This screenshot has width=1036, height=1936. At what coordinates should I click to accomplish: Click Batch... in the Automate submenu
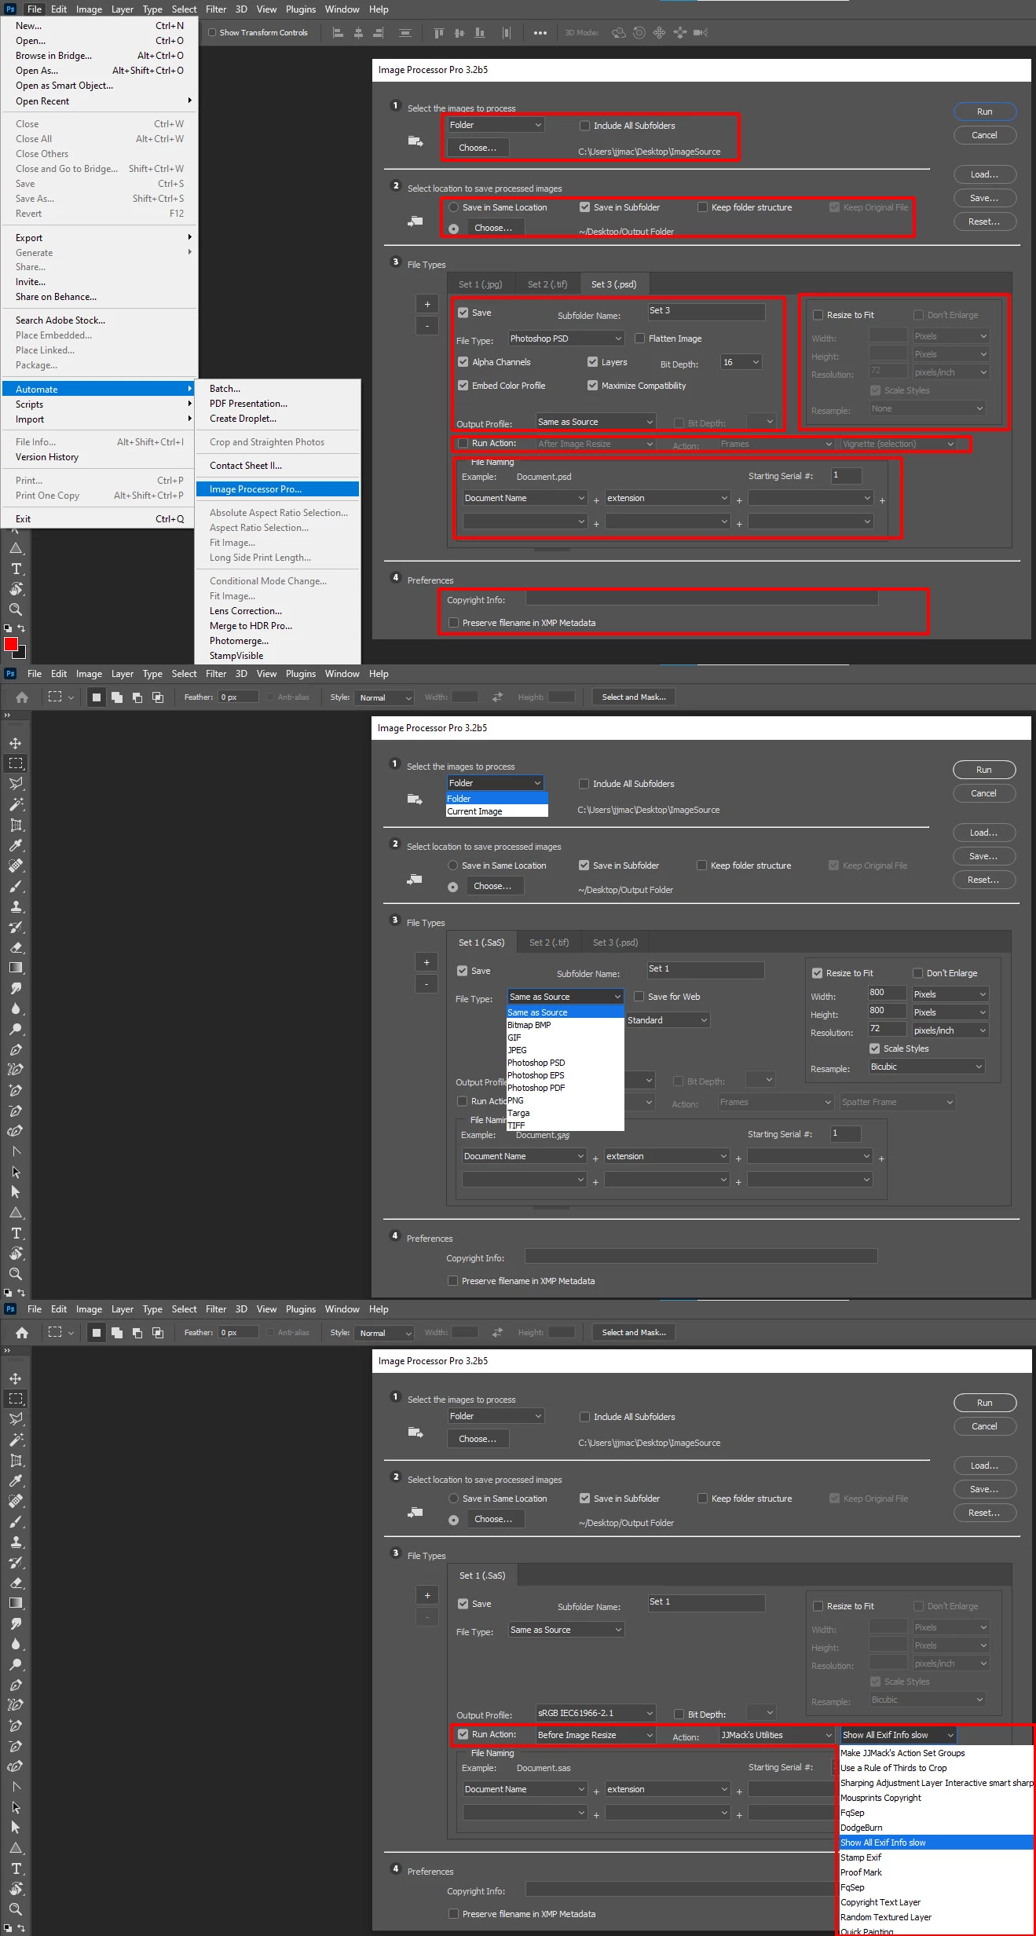[x=277, y=389]
